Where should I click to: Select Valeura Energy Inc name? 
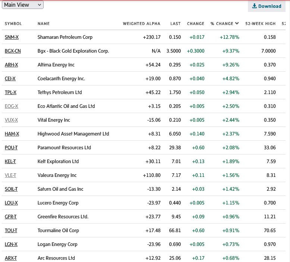pyautogui.click(x=57, y=175)
